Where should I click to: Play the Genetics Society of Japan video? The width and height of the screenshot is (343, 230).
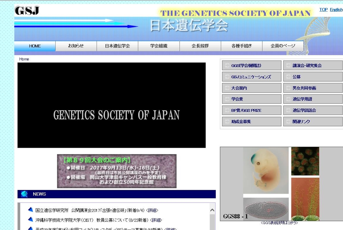point(112,105)
